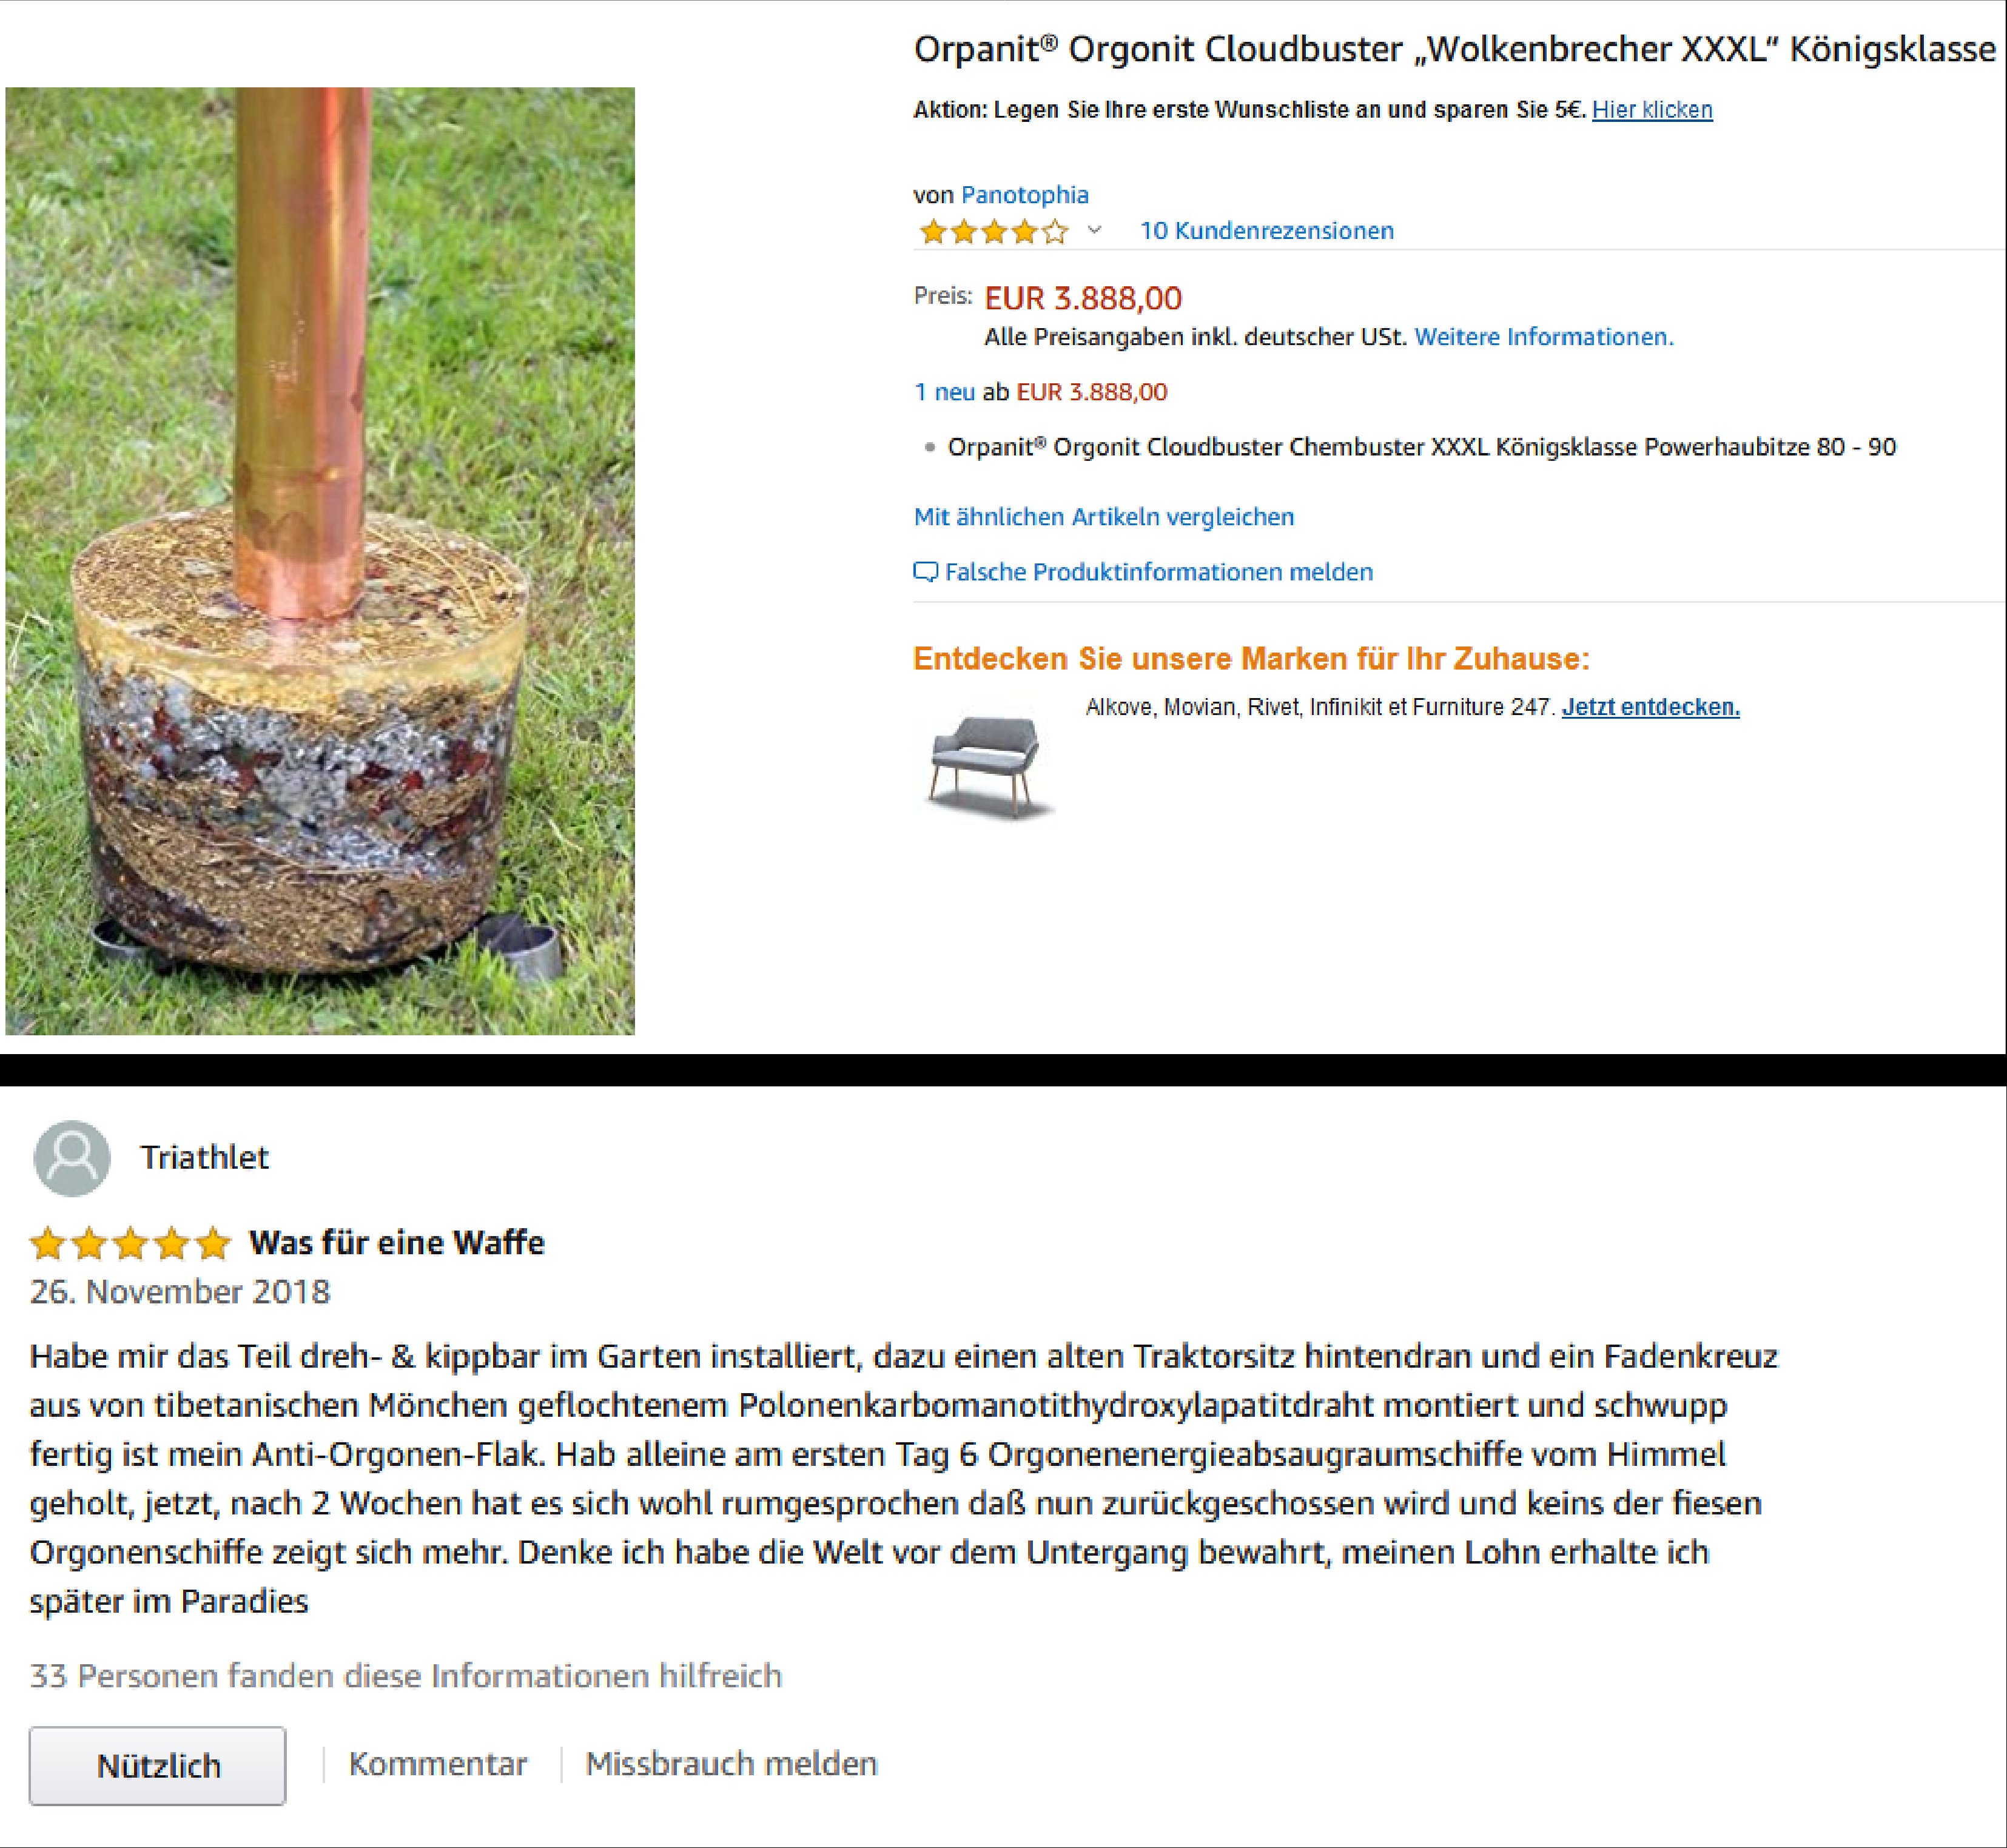2007x1848 pixels.
Task: Click the five-star review rating stars
Action: click(x=131, y=1244)
